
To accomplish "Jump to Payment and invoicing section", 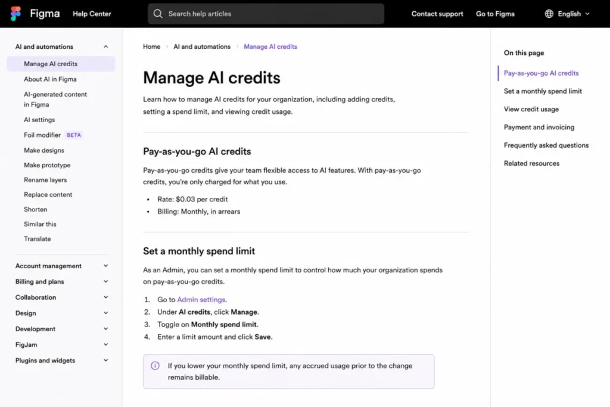I will [539, 128].
